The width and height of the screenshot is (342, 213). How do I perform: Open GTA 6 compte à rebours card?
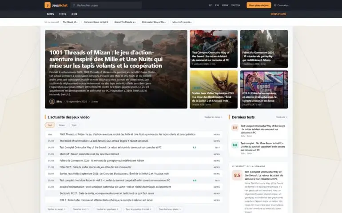(x=264, y=89)
